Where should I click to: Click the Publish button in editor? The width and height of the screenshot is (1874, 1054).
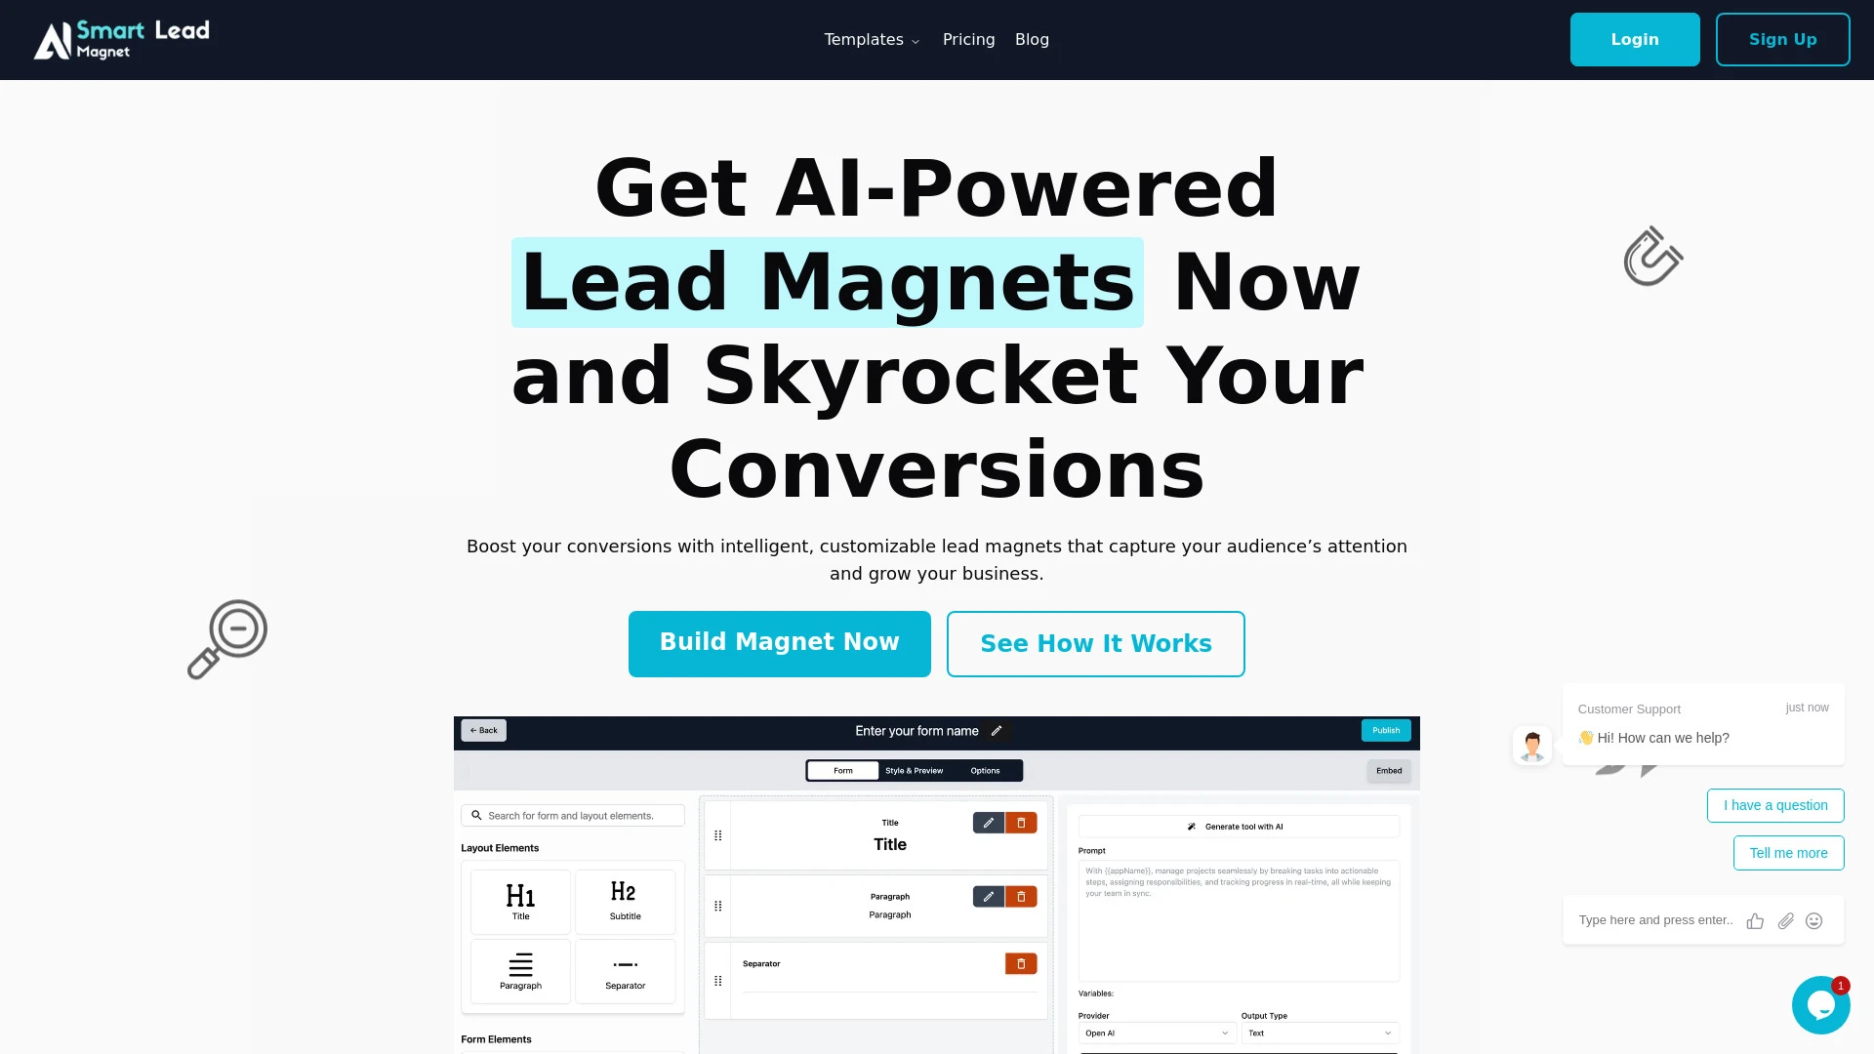1386,731
